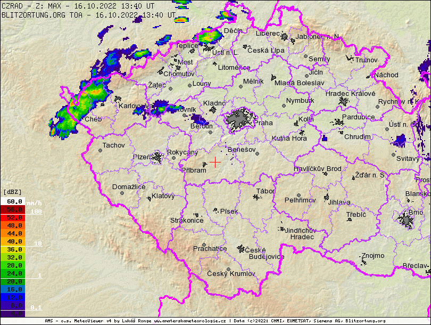Click the gray city dot for Tachov
Viewport: 431px width, 325px height.
click(x=100, y=150)
